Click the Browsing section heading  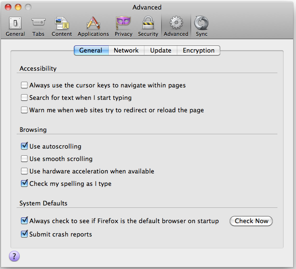(33, 130)
